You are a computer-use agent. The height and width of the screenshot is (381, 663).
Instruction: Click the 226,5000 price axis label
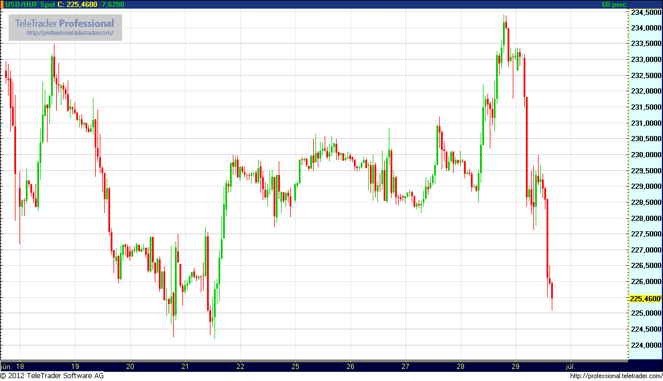pos(646,266)
